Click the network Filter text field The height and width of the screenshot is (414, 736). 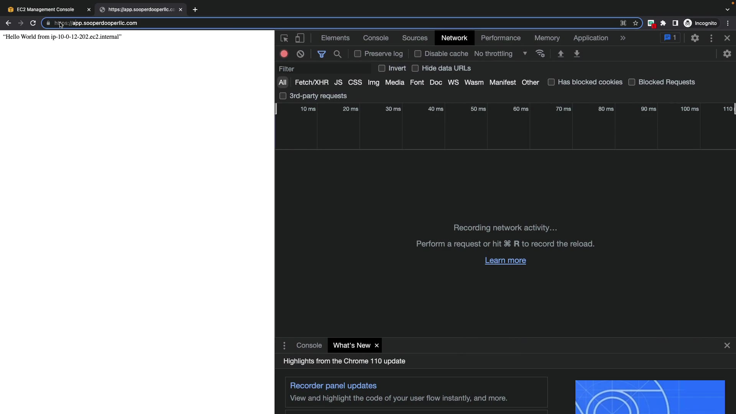[x=324, y=69]
